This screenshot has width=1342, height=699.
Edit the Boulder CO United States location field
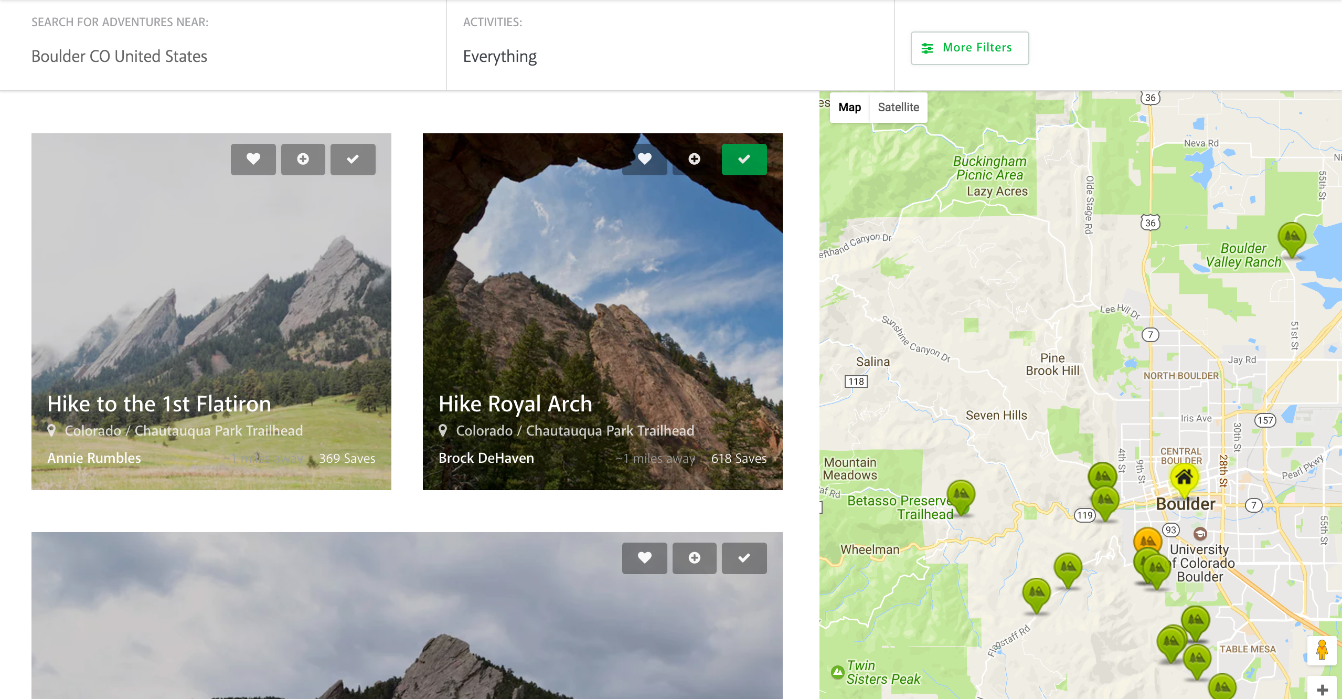(x=119, y=56)
